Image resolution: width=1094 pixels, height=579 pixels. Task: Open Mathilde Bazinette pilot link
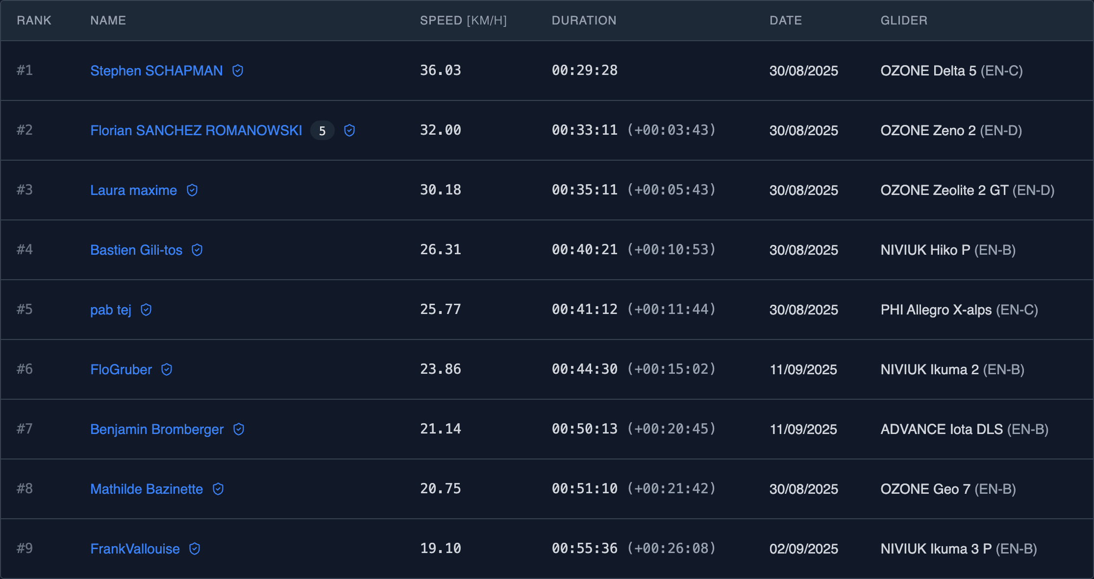(x=146, y=489)
